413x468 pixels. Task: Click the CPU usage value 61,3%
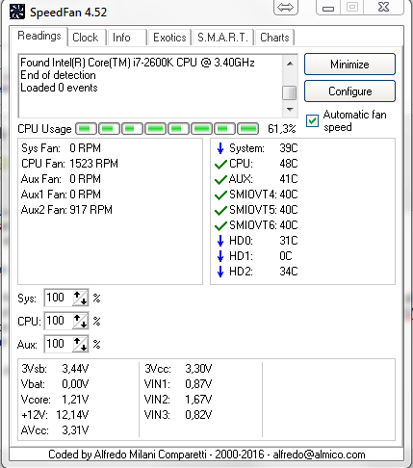click(x=282, y=129)
